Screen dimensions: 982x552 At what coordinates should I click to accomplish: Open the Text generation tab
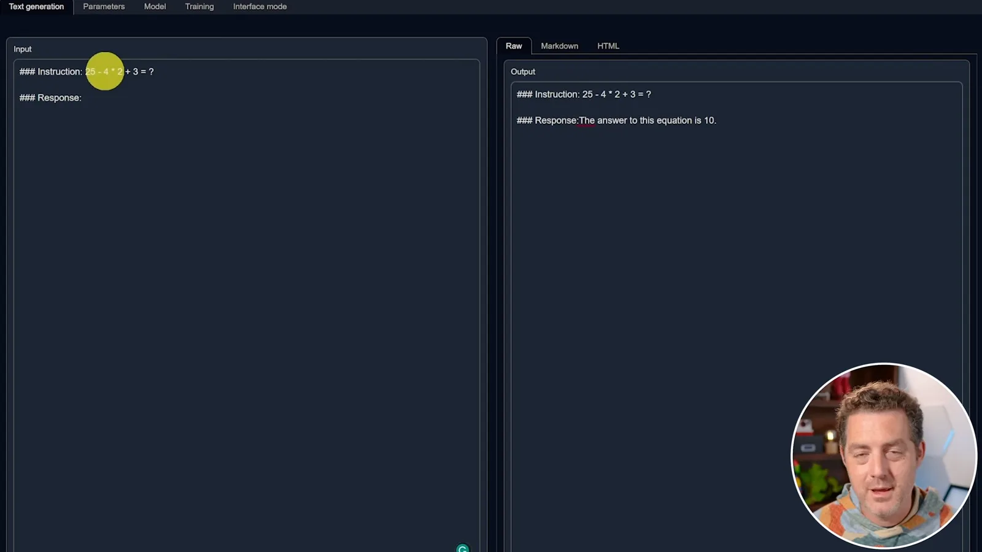tap(36, 7)
